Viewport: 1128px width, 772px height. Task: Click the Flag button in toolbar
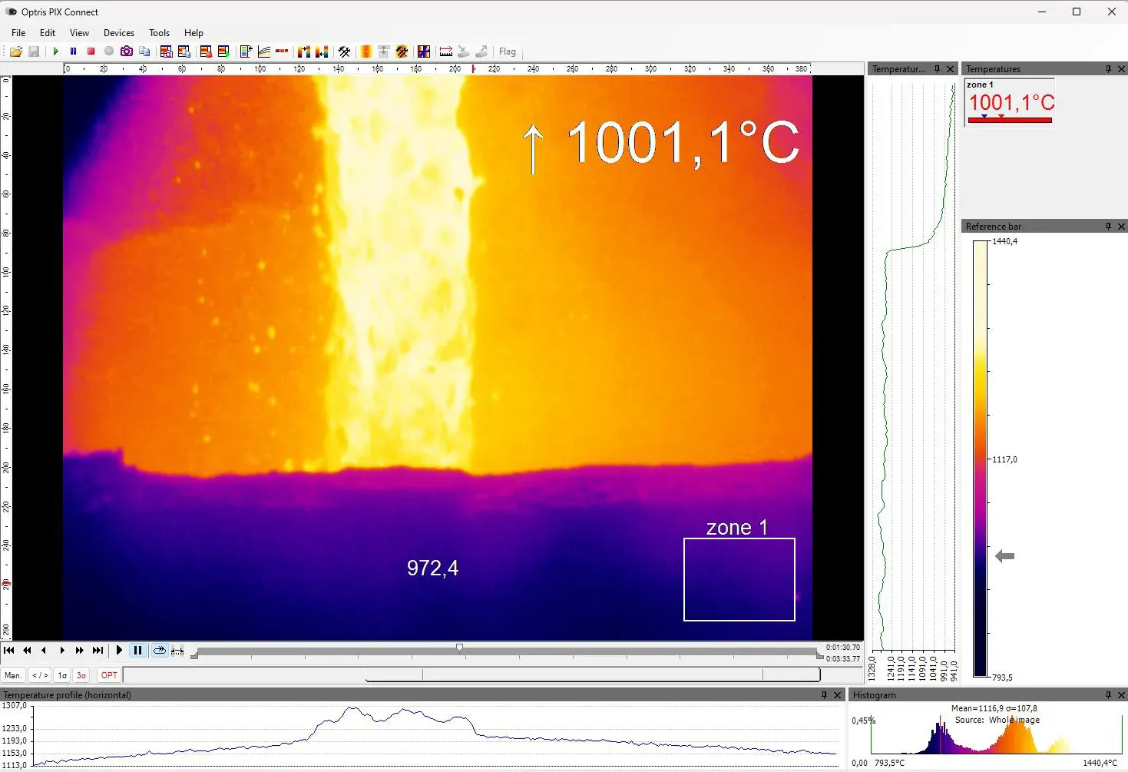[x=508, y=51]
